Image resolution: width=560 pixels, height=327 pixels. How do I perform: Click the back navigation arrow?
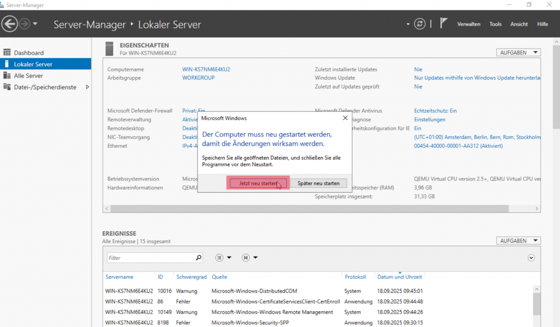coord(10,24)
